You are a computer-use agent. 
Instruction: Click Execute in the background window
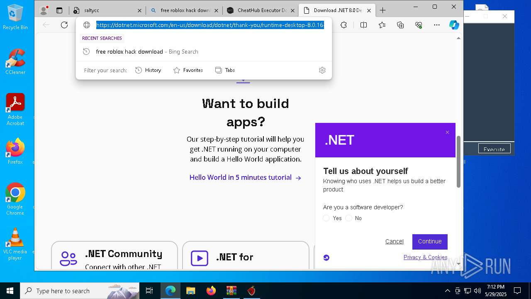click(x=494, y=149)
